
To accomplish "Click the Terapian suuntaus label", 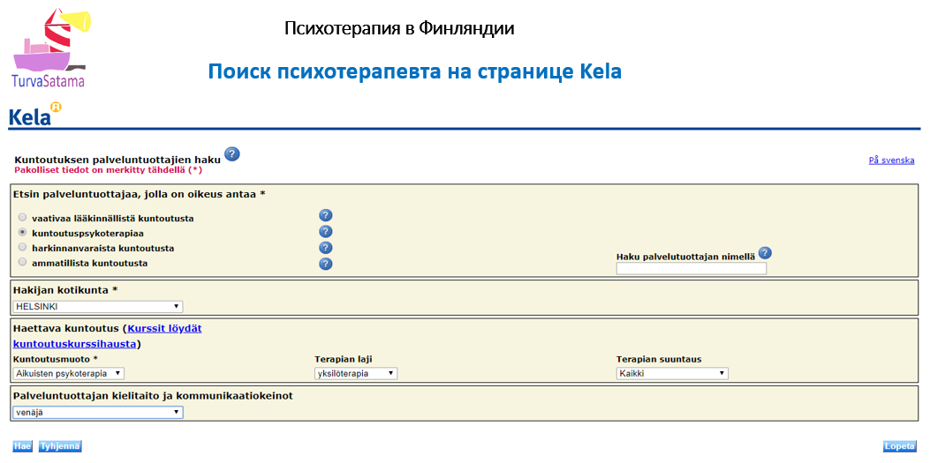I will pos(659,359).
